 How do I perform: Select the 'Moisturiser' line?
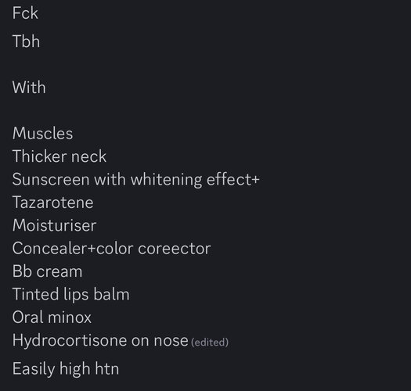click(54, 225)
